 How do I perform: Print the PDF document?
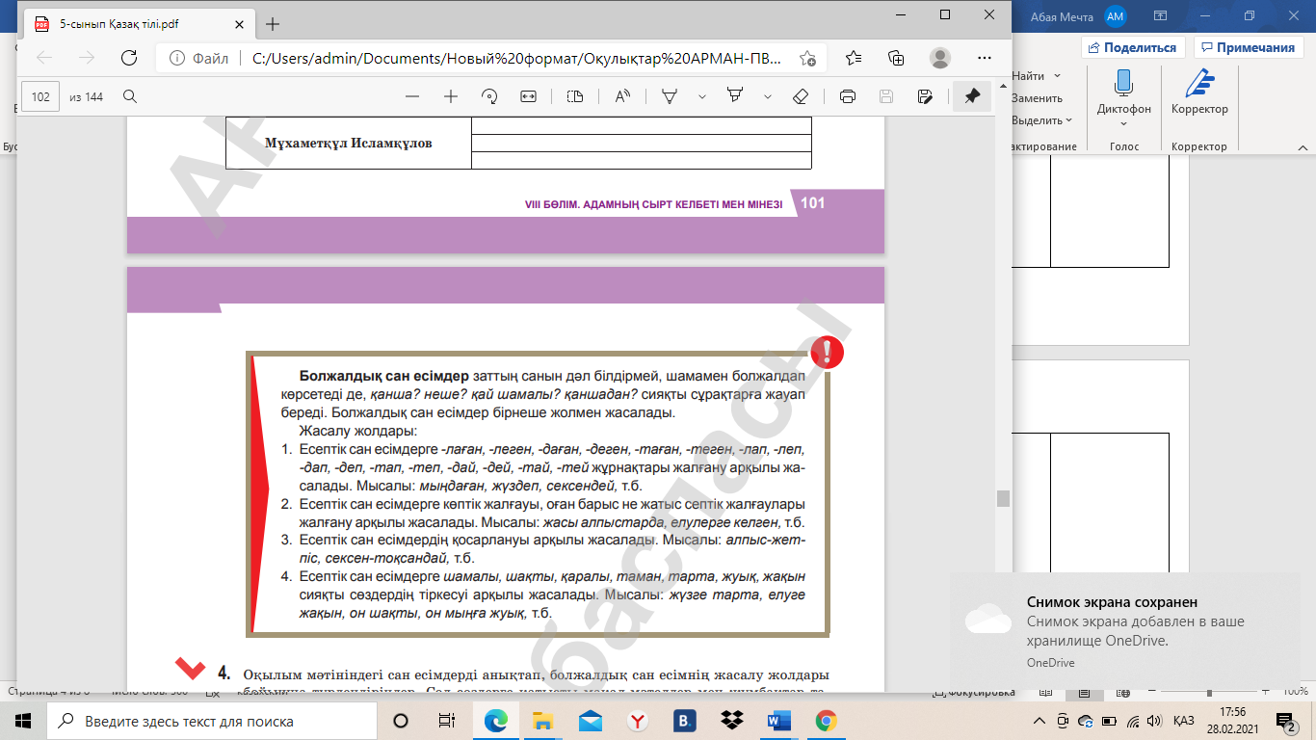(x=848, y=96)
